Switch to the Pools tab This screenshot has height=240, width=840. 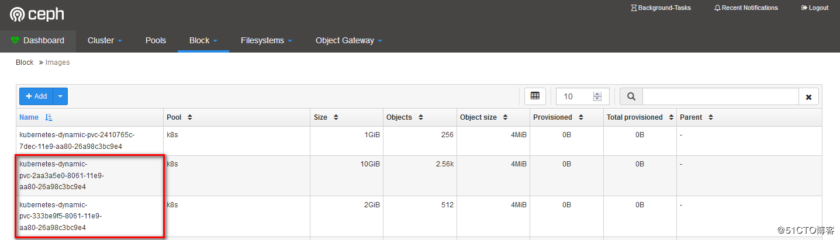coord(155,41)
